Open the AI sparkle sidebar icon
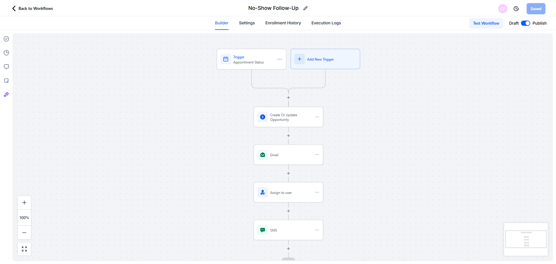556x264 pixels. coord(6,94)
